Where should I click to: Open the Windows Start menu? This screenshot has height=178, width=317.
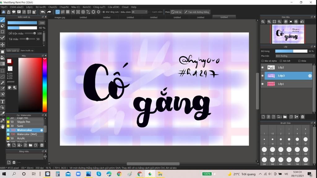point(4,174)
